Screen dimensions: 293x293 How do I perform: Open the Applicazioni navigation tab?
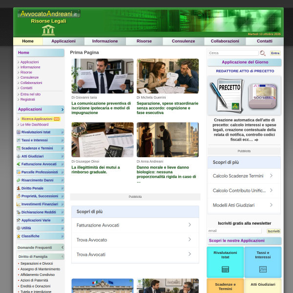[63, 41]
